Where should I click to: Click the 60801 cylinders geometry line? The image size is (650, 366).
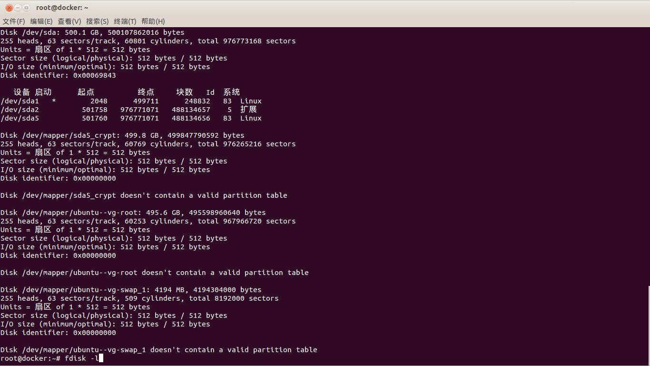(x=148, y=41)
